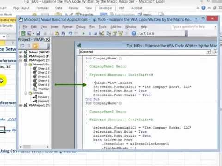This screenshot has height=166, width=222.
Task: Click right arrow of Project panel scrollbar
Action: [x=48, y=147]
